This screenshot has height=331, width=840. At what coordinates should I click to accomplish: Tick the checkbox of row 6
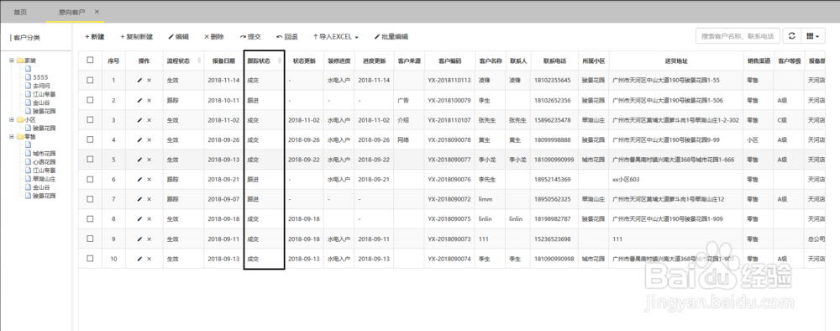click(x=90, y=180)
